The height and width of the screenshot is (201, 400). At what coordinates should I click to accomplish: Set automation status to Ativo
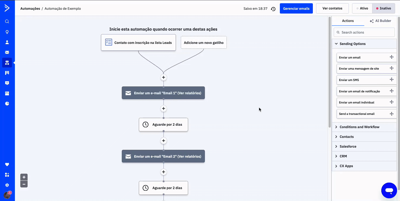362,8
